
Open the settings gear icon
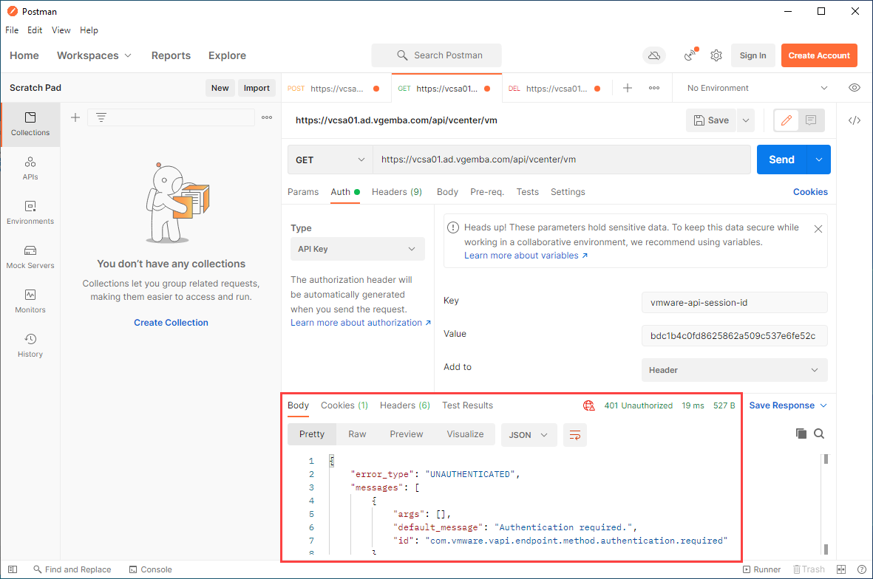pos(716,55)
